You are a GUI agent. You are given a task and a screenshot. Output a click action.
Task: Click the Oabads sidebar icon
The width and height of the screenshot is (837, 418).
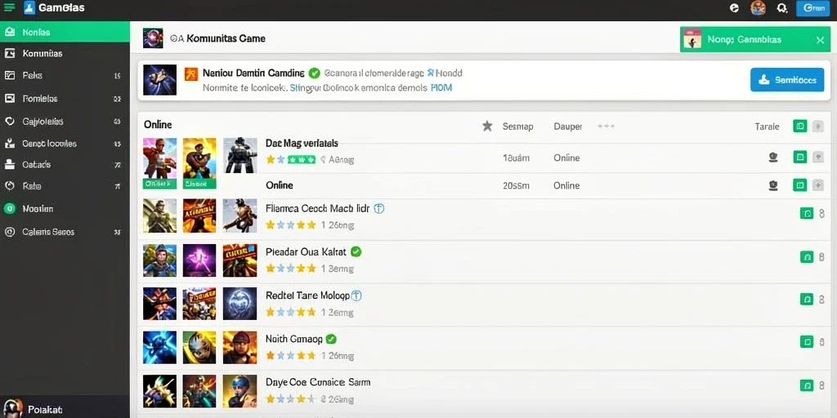10,164
